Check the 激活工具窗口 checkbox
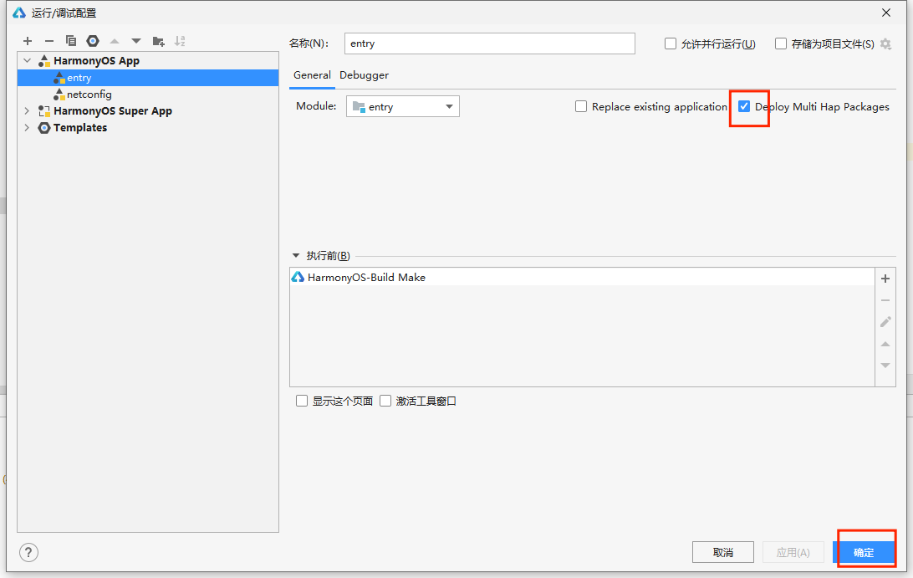913x578 pixels. click(x=385, y=401)
